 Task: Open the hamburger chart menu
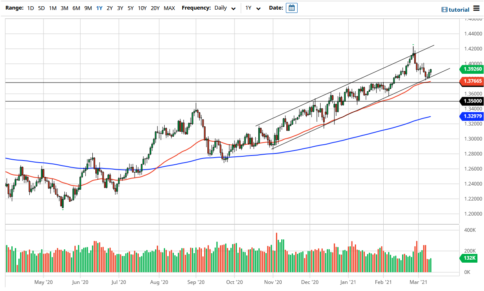pos(476,8)
